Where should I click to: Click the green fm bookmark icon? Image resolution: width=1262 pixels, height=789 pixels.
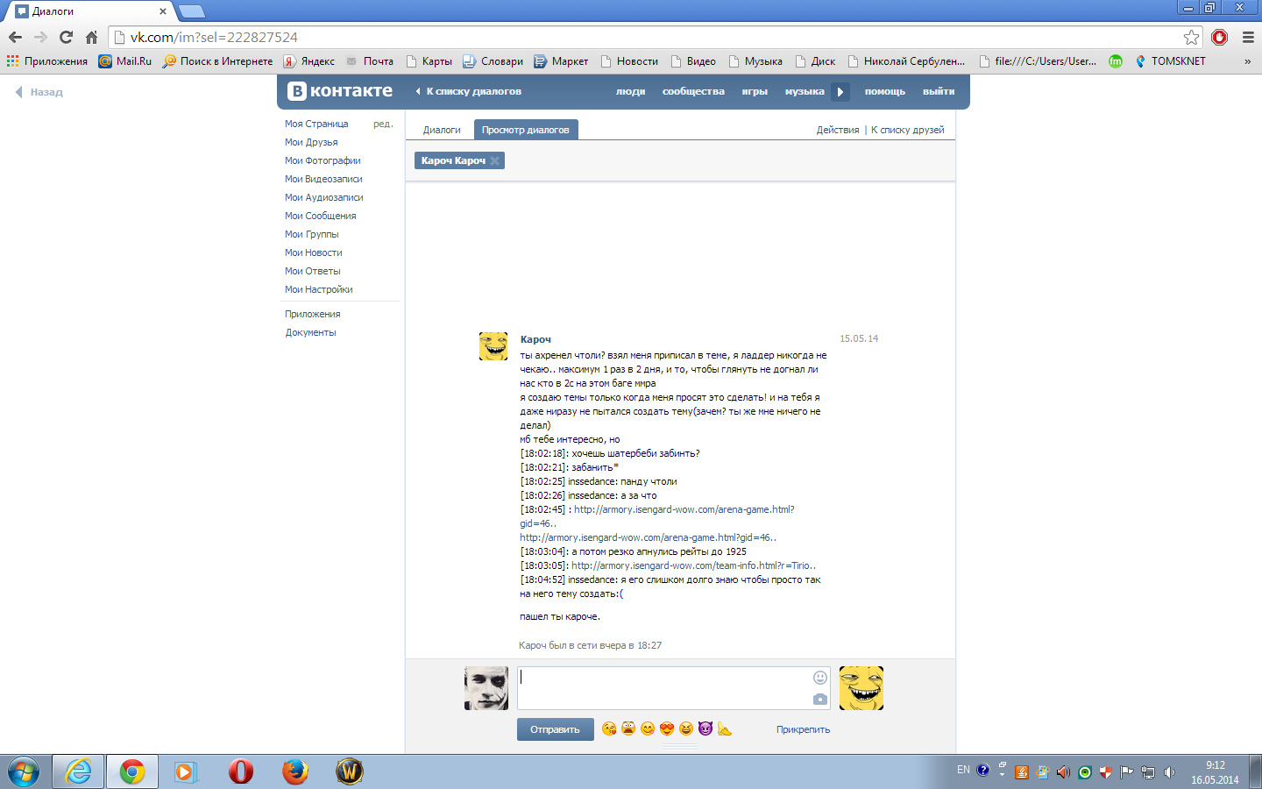pyautogui.click(x=1116, y=61)
